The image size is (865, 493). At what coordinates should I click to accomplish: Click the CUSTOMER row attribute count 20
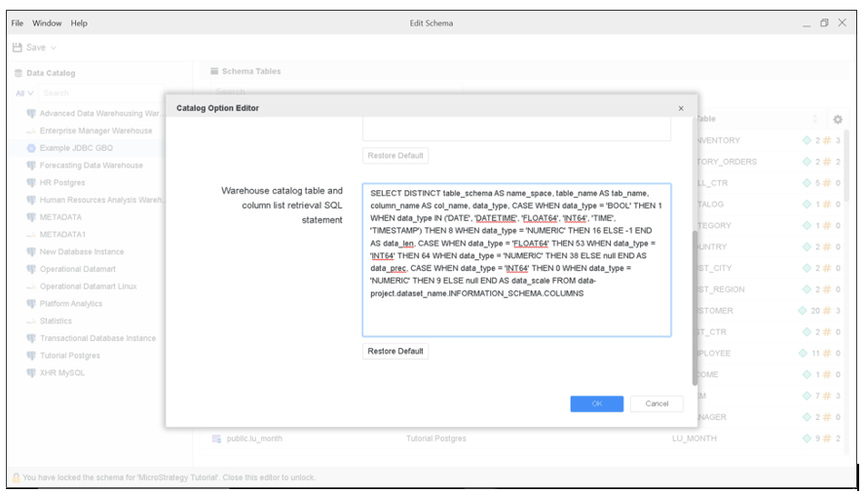coord(815,311)
